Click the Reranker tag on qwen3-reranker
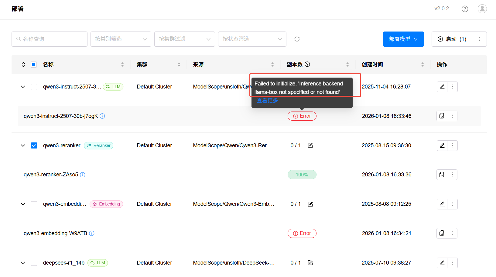 [x=98, y=146]
